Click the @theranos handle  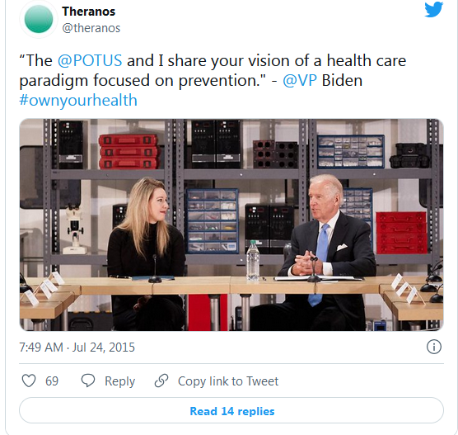click(91, 28)
